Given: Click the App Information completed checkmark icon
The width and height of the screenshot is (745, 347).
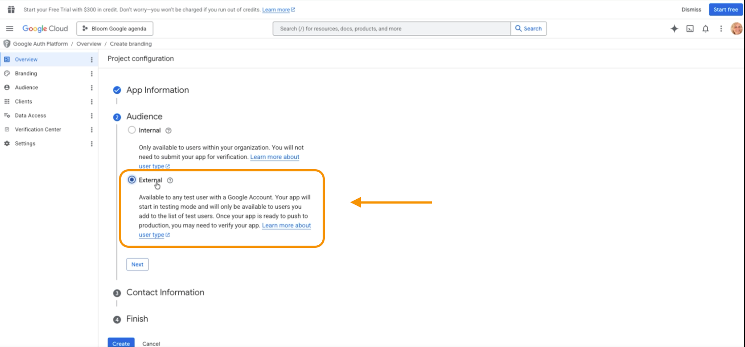Looking at the screenshot, I should click(x=117, y=90).
